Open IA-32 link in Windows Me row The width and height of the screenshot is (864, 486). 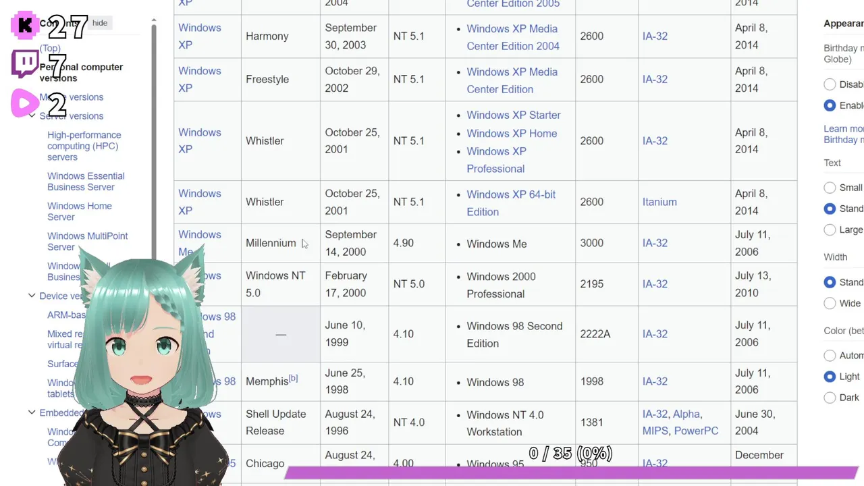click(x=655, y=243)
